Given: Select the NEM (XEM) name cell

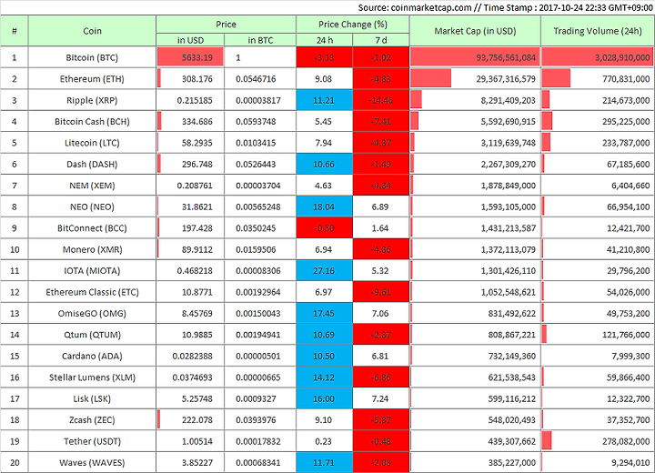Looking at the screenshot, I should (x=92, y=186).
